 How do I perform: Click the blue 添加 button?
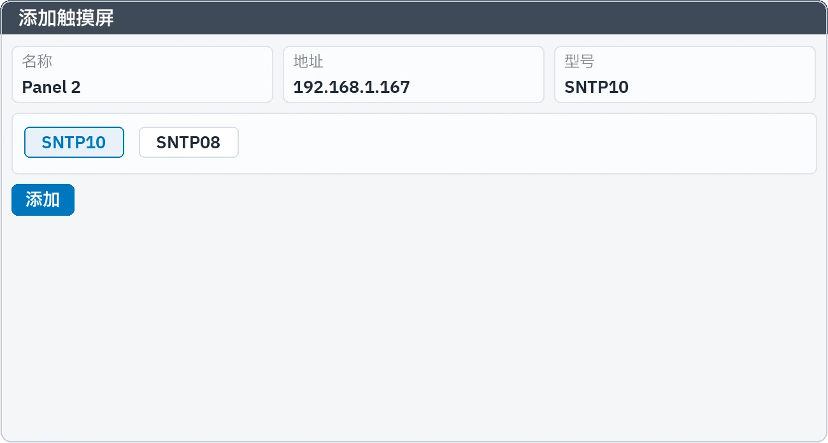pyautogui.click(x=43, y=200)
